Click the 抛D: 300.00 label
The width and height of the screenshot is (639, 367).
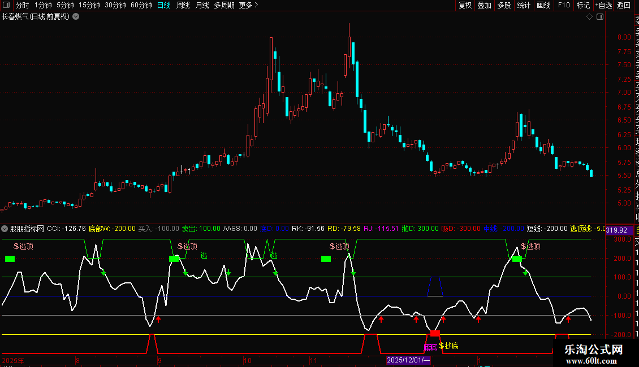(x=420, y=229)
